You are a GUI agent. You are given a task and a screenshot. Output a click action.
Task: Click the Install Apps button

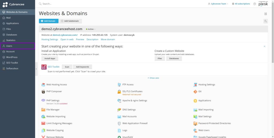50,58
